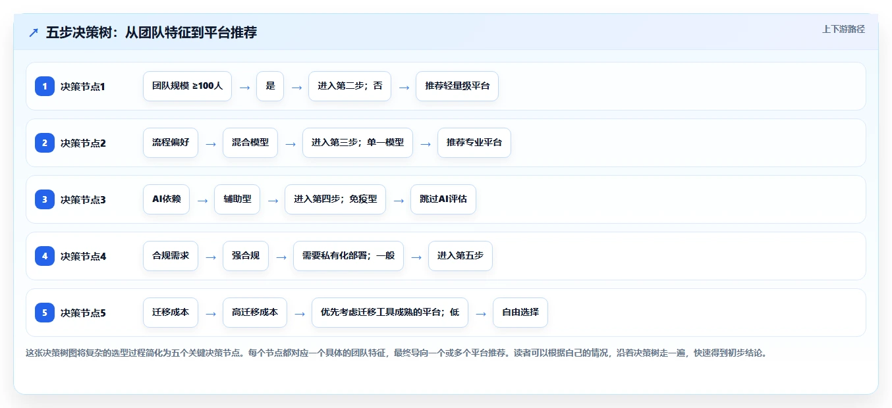Image resolution: width=892 pixels, height=408 pixels.
Task: Select the 决策节点1 label
Action: tap(83, 86)
